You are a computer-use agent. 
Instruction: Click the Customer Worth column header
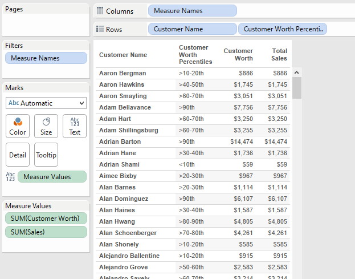(x=238, y=55)
